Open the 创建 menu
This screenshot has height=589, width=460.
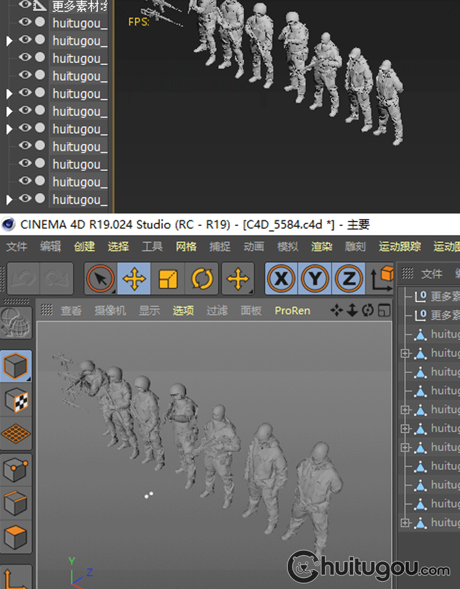[x=84, y=247]
